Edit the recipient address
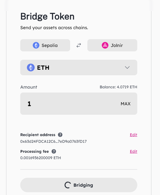 [x=134, y=135]
